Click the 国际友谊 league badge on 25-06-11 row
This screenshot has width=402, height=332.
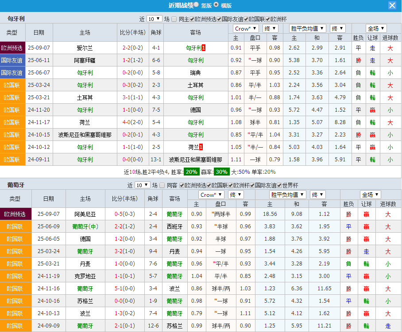(13, 60)
